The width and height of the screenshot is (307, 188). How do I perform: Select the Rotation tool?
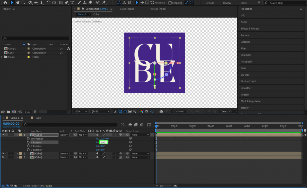pyautogui.click(x=48, y=3)
